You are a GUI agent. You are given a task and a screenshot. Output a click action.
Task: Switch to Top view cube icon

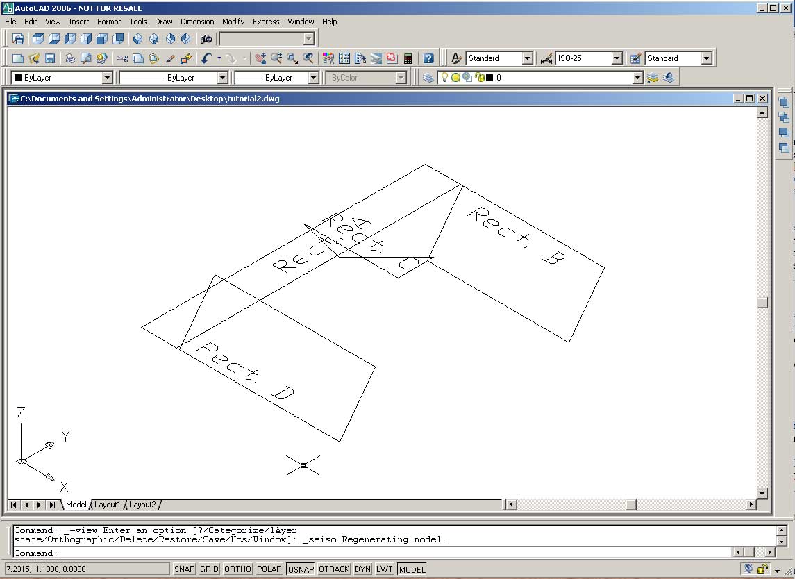pyautogui.click(x=37, y=39)
